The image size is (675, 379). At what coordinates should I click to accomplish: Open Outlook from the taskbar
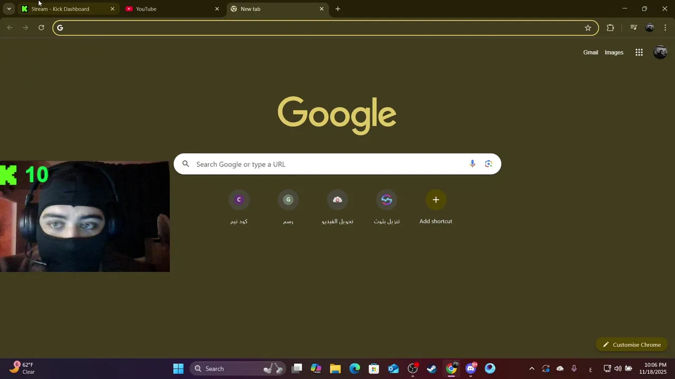393,368
